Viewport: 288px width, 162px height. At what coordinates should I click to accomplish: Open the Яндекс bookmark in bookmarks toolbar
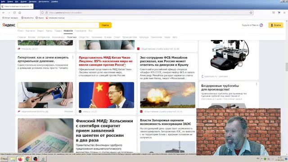click(40, 18)
